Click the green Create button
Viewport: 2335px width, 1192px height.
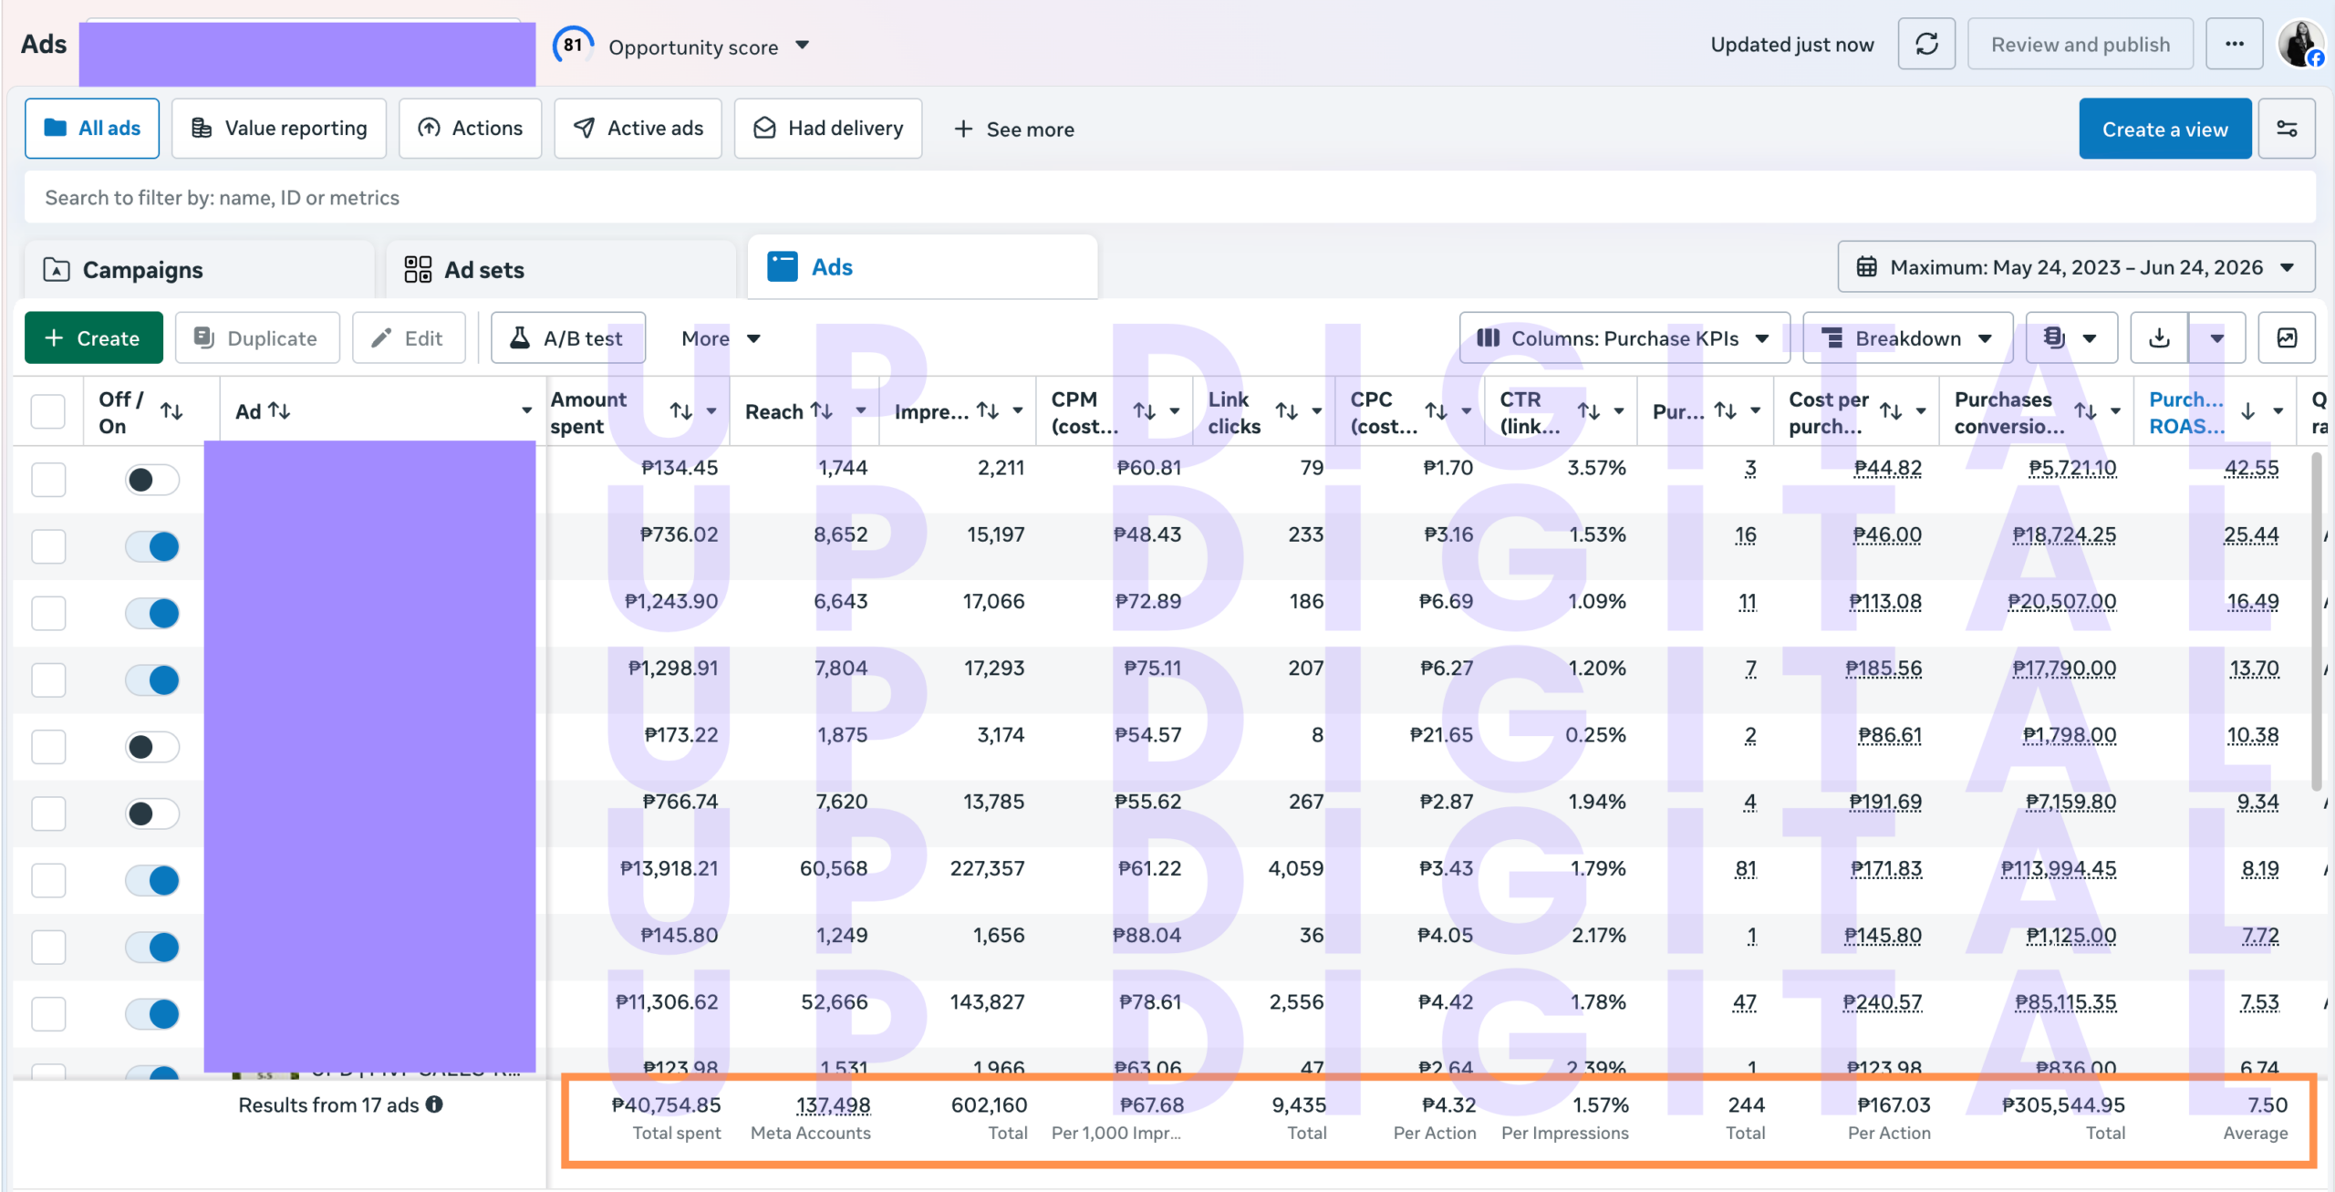point(94,338)
